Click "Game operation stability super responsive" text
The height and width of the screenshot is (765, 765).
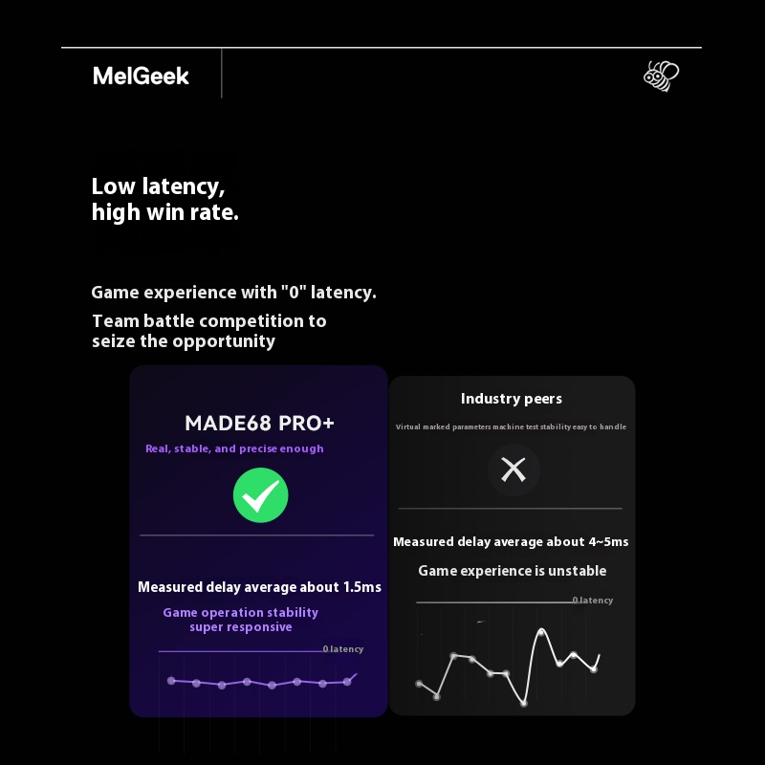pos(240,620)
